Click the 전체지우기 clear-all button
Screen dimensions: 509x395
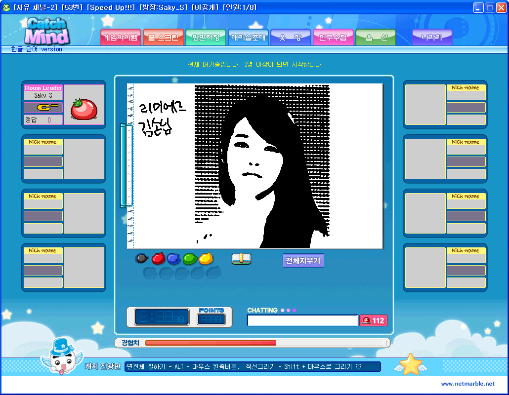(303, 260)
